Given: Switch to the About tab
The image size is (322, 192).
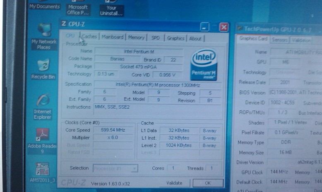Looking at the screenshot, I should coord(195,38).
